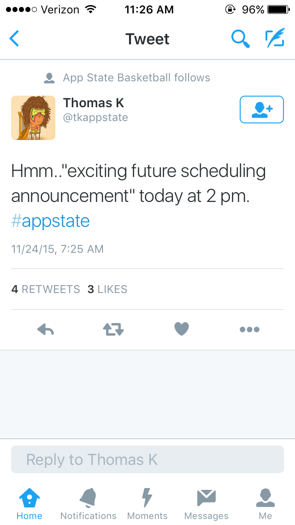295x525 pixels.
Task: Tap the App State Basketball follows label
Action: tap(136, 78)
